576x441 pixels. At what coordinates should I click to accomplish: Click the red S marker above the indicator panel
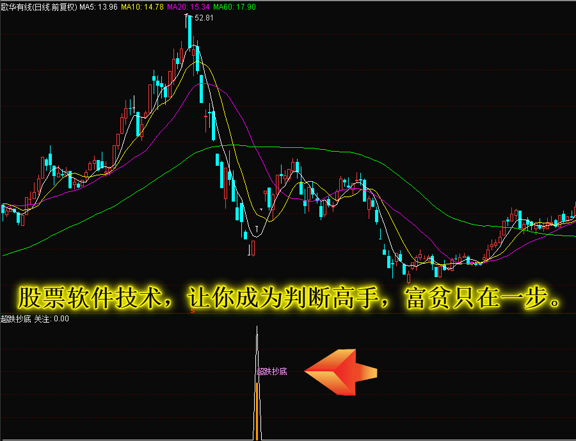(x=192, y=311)
